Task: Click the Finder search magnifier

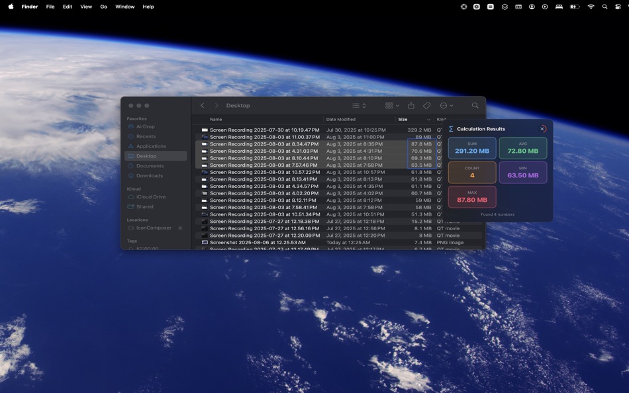Action: [x=475, y=105]
